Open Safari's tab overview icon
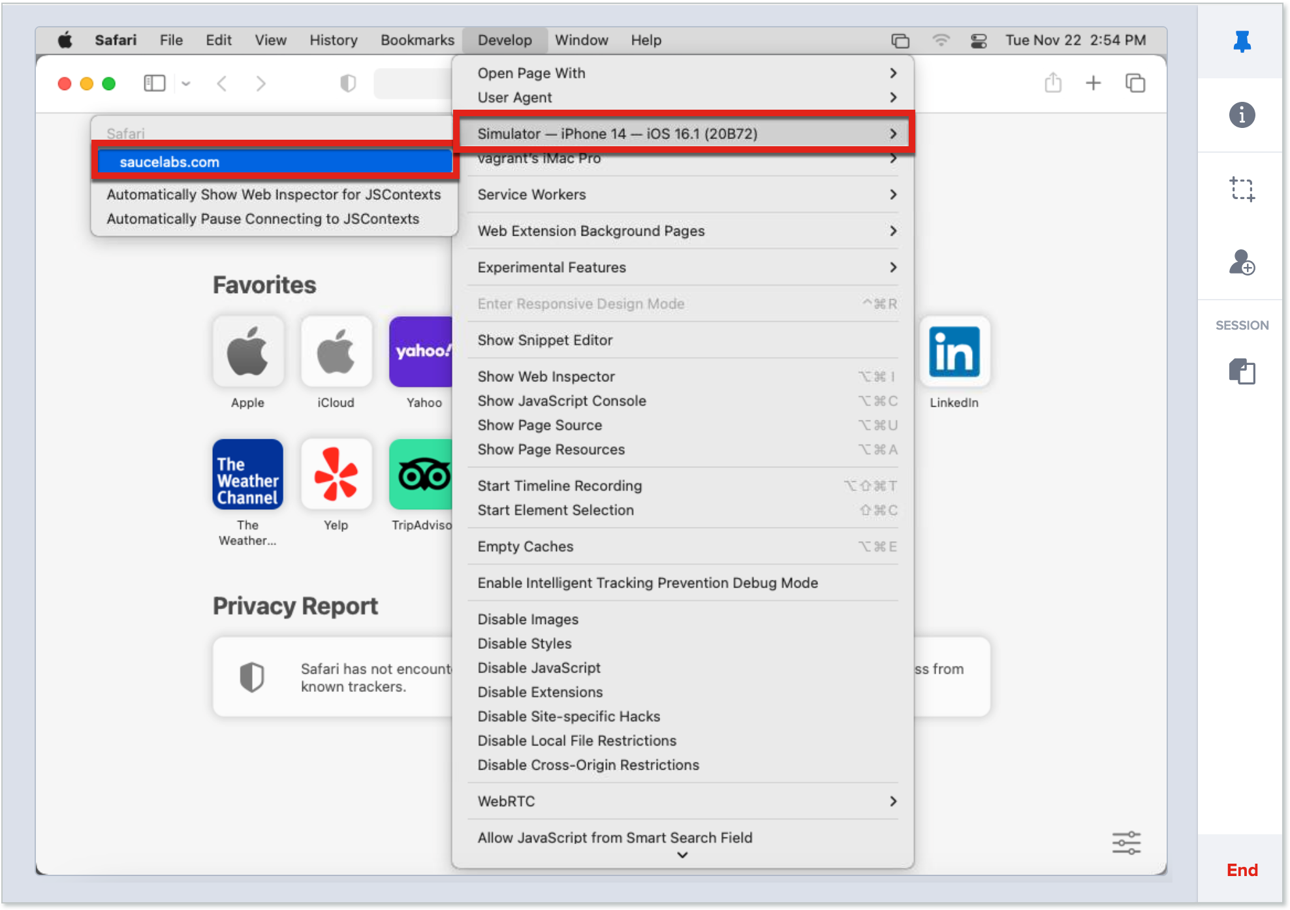The image size is (1290, 910). (1135, 83)
